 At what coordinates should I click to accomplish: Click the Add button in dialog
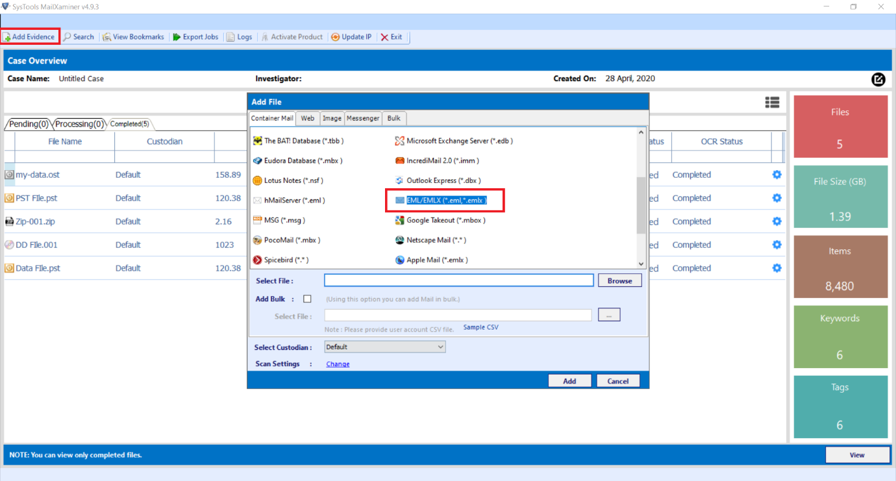[569, 381]
